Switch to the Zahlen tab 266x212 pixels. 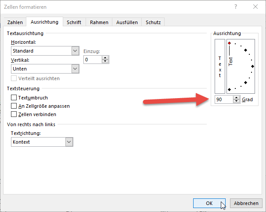click(15, 22)
